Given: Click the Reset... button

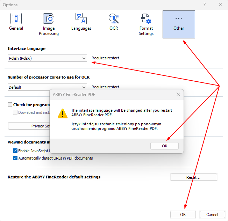Looking at the screenshot, I should pos(194,177).
